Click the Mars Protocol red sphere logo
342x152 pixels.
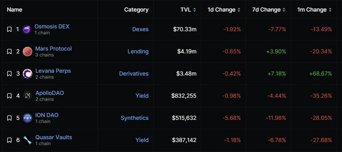(28, 51)
